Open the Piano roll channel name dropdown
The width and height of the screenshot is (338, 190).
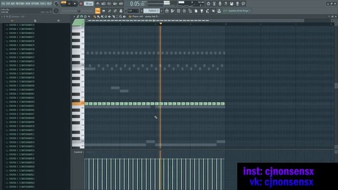pyautogui.click(x=145, y=16)
